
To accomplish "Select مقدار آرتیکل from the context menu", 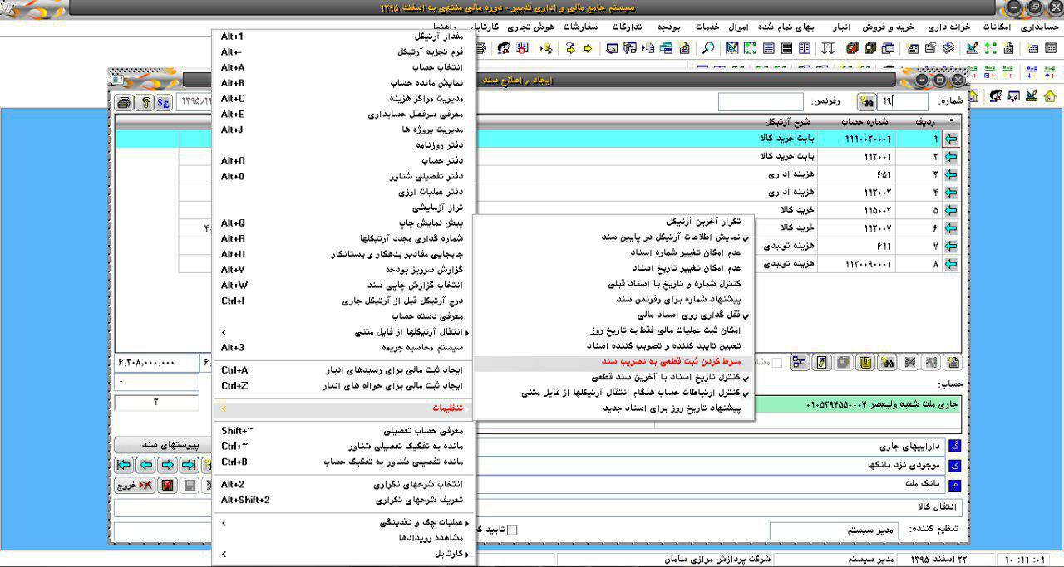I will coord(343,37).
